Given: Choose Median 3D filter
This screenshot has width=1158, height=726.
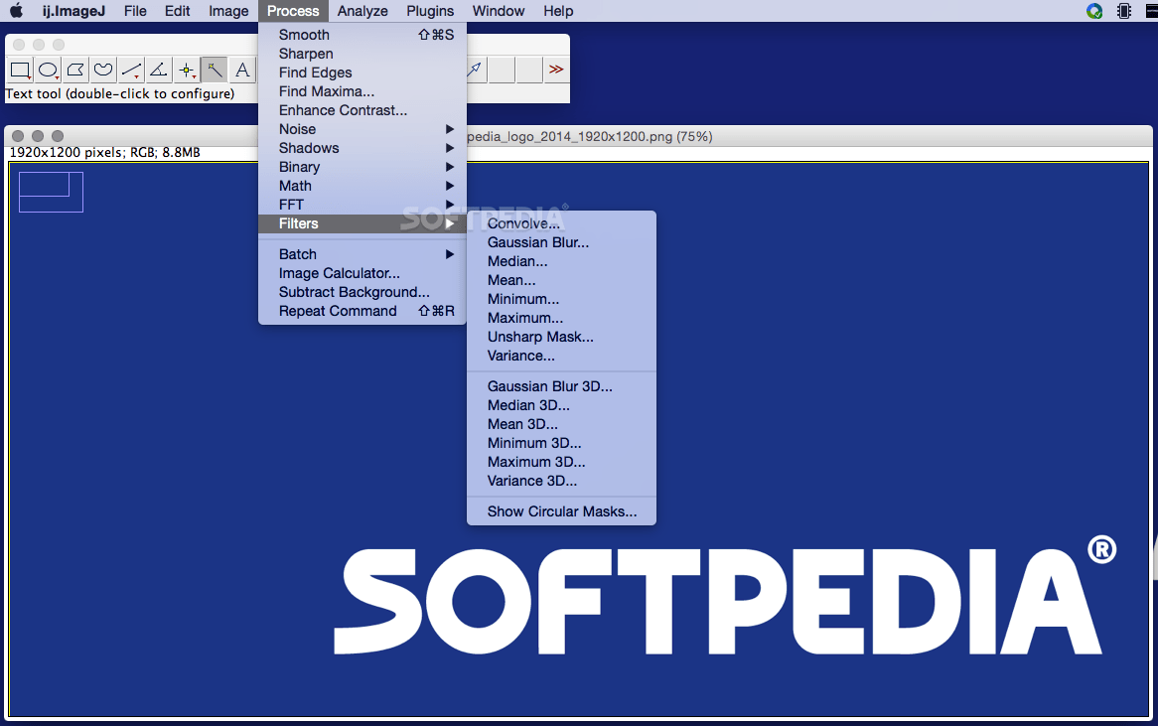Looking at the screenshot, I should pos(561,405).
